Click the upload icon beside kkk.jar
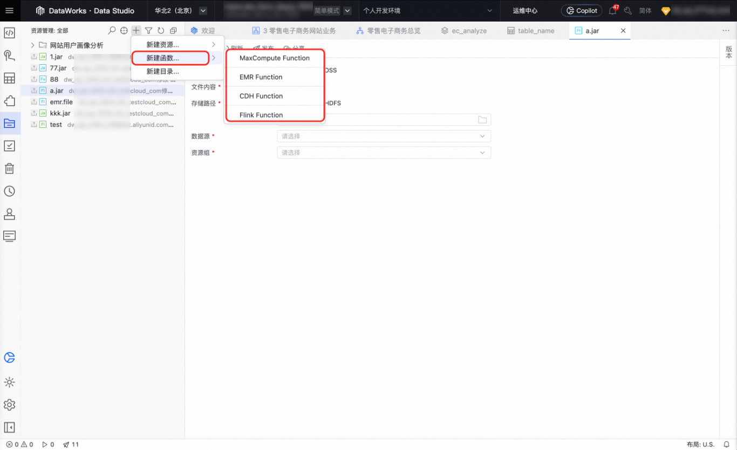The width and height of the screenshot is (737, 450). 33,113
